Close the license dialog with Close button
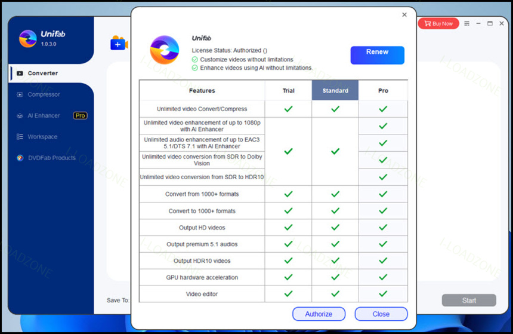 point(381,314)
